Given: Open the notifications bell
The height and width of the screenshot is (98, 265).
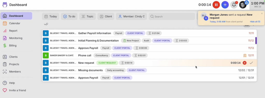Looking at the screenshot, I should coord(234,5).
